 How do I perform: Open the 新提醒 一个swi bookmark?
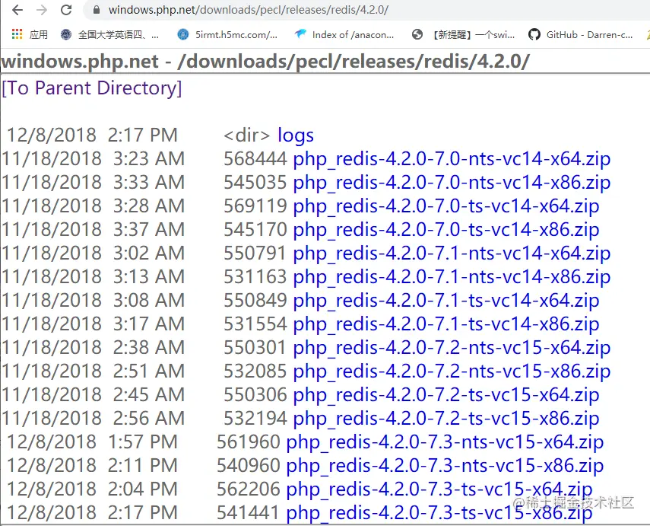[x=463, y=34]
